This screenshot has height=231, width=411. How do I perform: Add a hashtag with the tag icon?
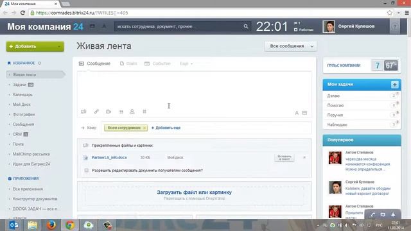[x=144, y=112]
